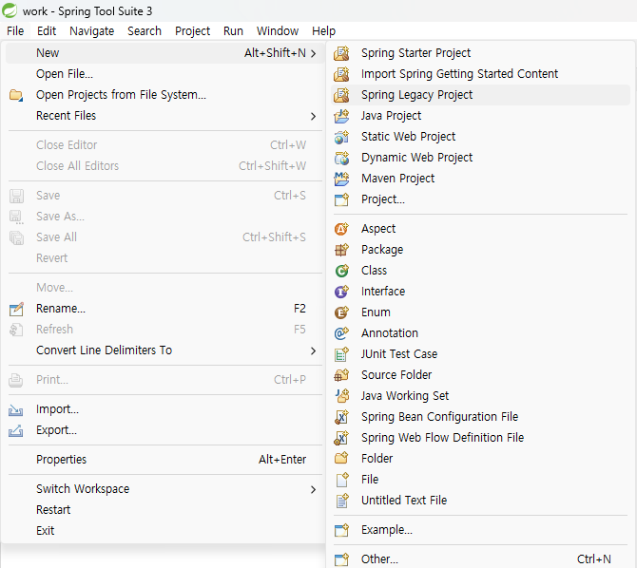Open the File menu
Viewport: 637px width, 568px height.
pyautogui.click(x=15, y=31)
